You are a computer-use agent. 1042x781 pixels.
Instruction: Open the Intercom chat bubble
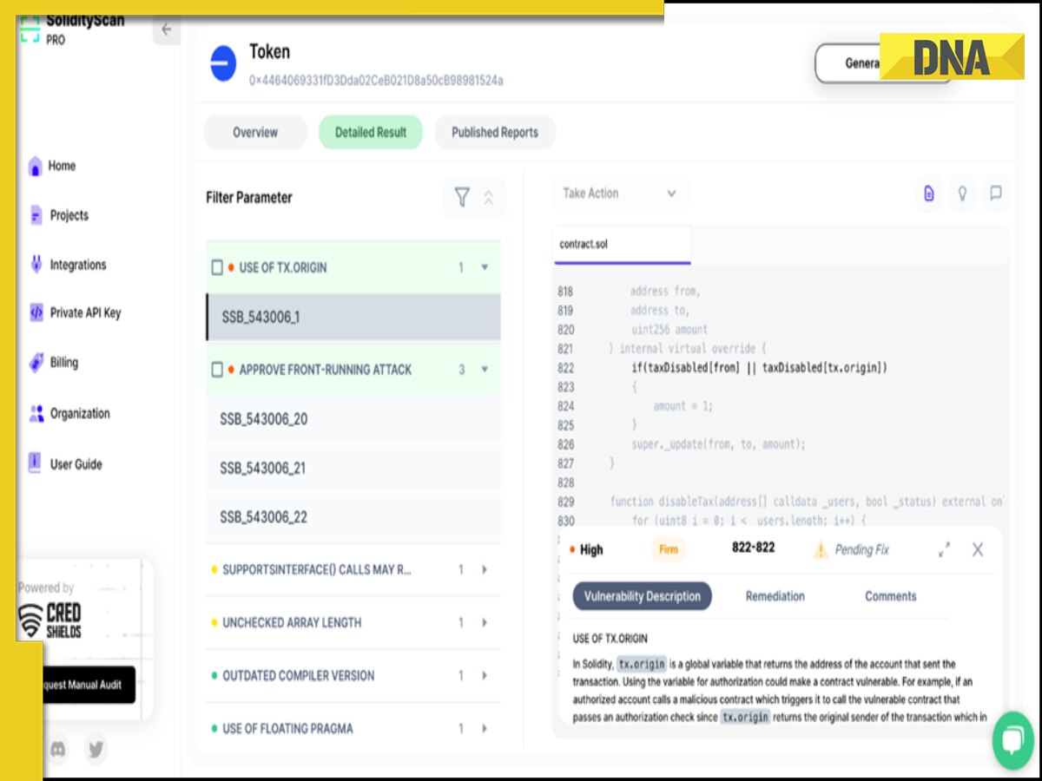tap(1012, 741)
